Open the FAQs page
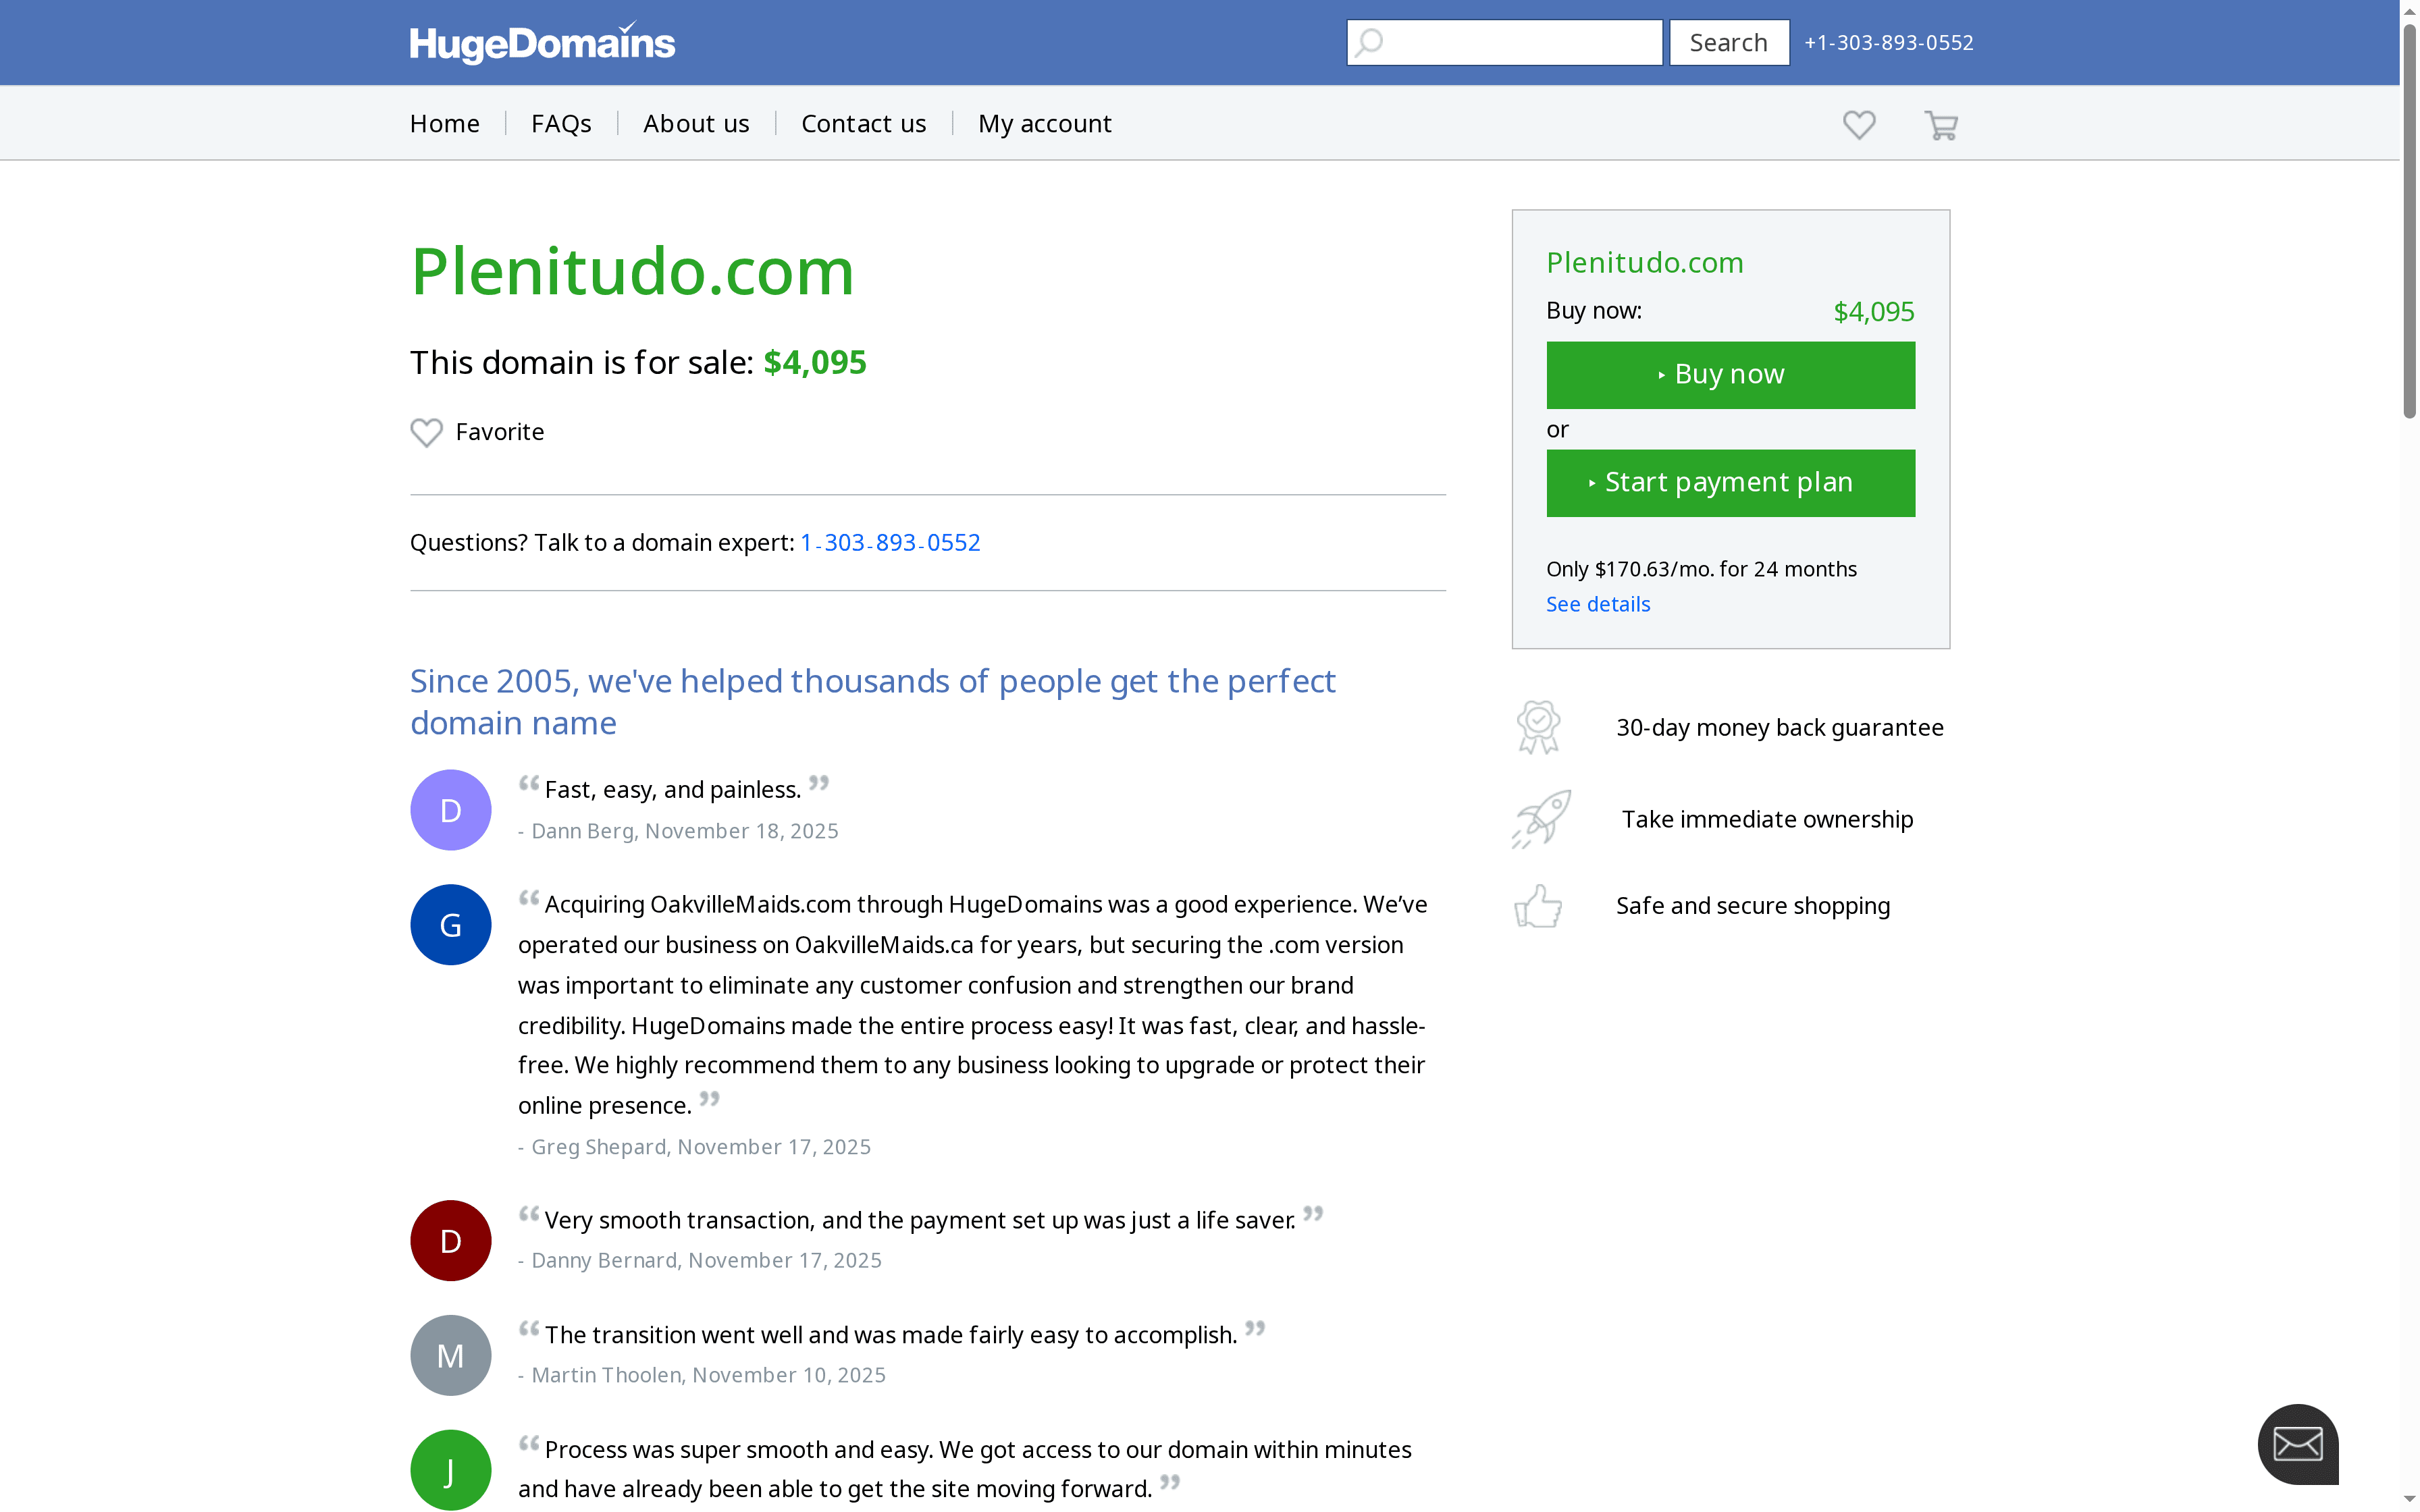Image resolution: width=2420 pixels, height=1512 pixels. point(561,122)
